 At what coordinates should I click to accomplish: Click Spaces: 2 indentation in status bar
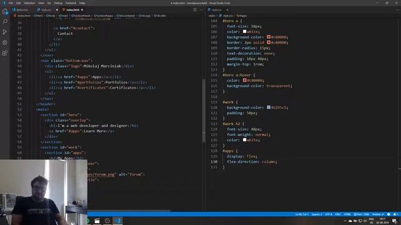316,214
